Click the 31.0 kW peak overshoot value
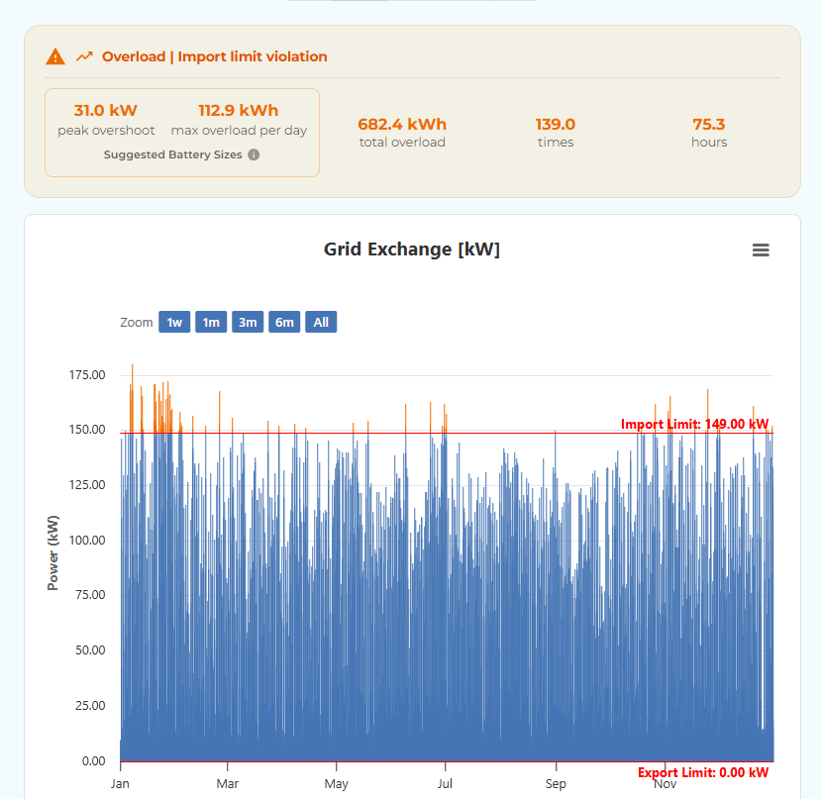 (x=105, y=111)
